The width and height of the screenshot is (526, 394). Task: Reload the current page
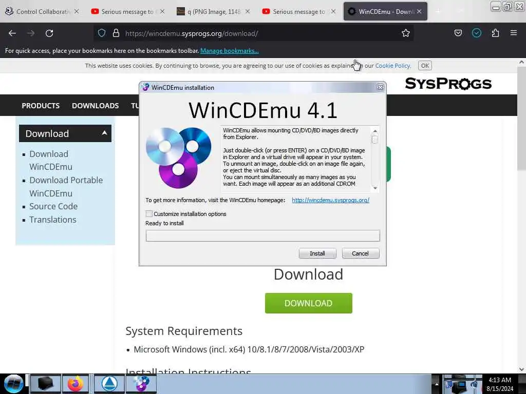49,33
